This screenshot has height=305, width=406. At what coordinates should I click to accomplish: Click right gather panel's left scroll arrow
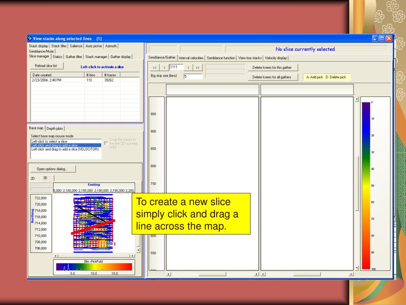click(x=263, y=274)
